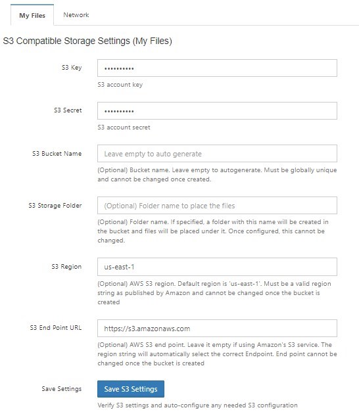Click into the S3 Bucket Name field
Viewport: 359px width, 412px height.
point(217,154)
